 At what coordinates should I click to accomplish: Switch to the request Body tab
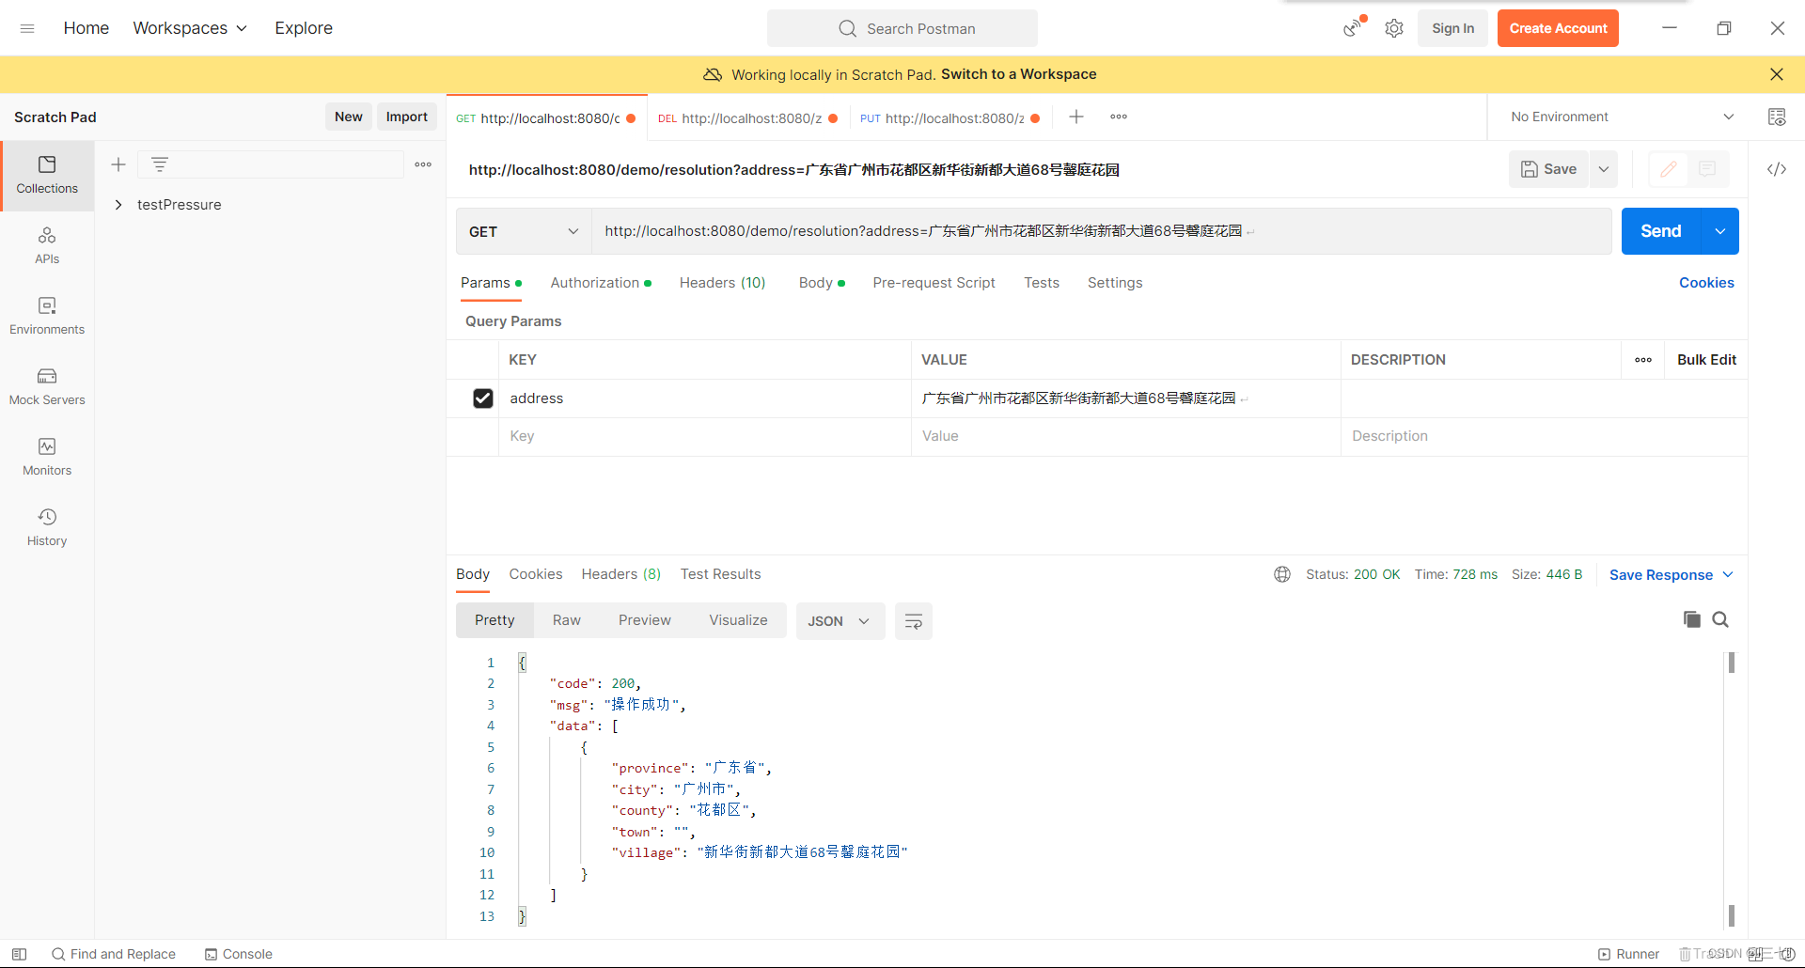click(822, 283)
